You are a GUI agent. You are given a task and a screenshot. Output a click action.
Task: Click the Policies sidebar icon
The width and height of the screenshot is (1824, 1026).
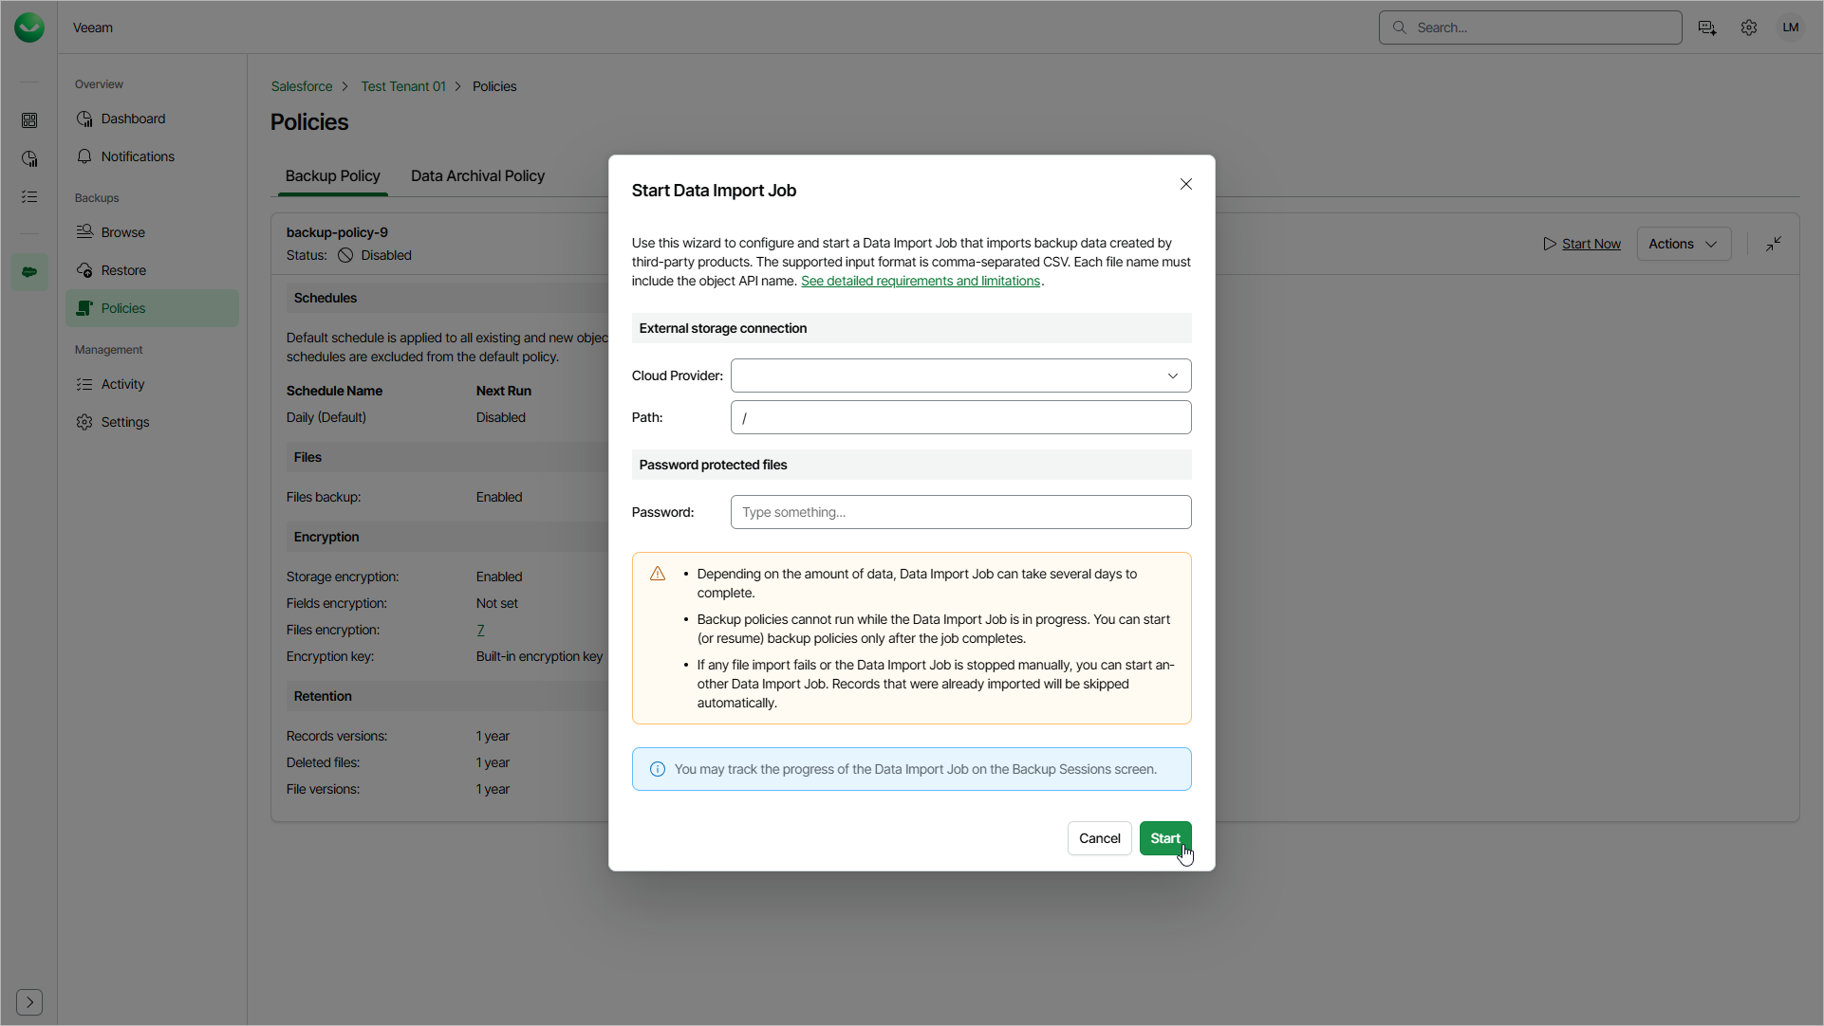coord(84,308)
